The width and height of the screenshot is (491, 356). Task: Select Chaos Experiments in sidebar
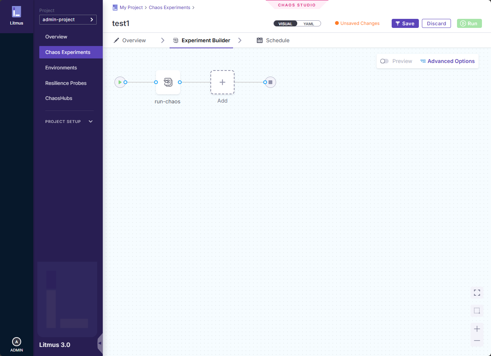[x=71, y=52]
